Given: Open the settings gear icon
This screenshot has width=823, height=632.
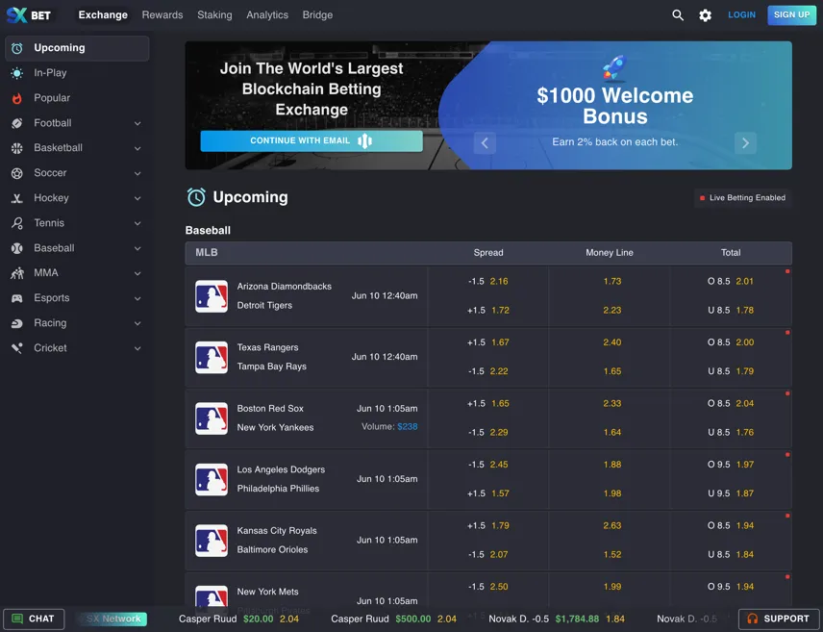Looking at the screenshot, I should (x=705, y=15).
